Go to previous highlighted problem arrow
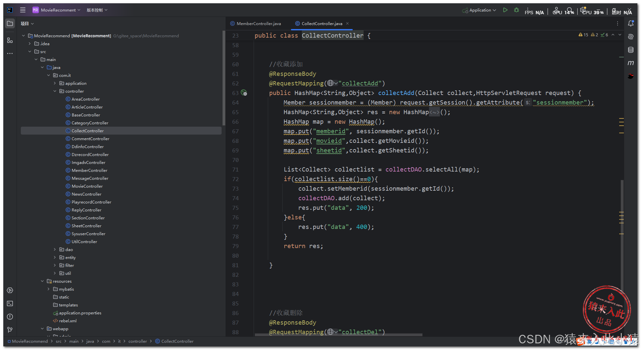The width and height of the screenshot is (641, 350). pyautogui.click(x=613, y=35)
